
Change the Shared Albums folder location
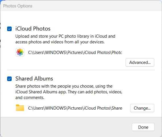coord(142,108)
